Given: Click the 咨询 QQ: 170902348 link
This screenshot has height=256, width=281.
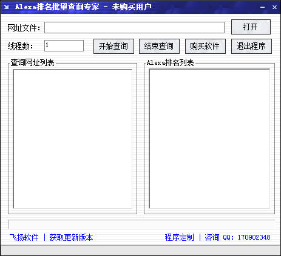Looking at the screenshot, I should 237,237.
